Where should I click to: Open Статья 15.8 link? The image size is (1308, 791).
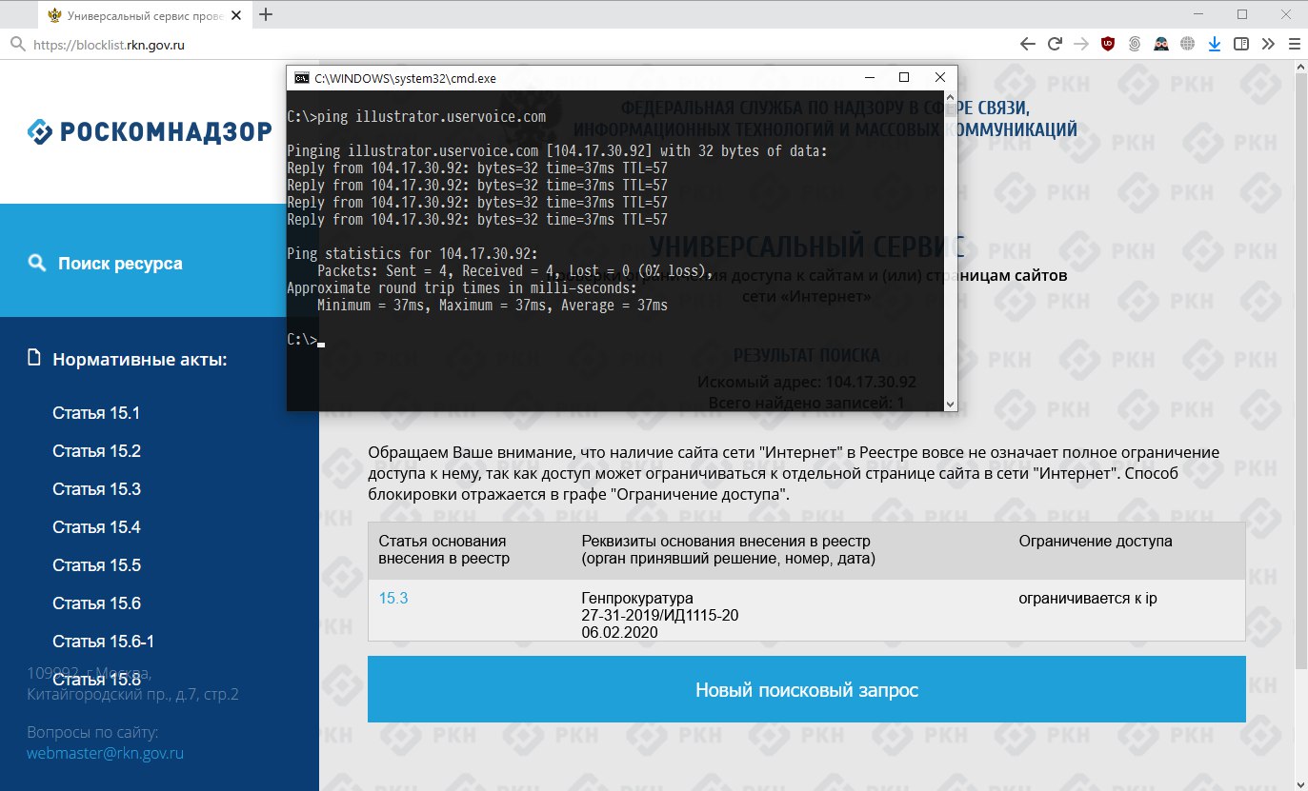(x=96, y=680)
